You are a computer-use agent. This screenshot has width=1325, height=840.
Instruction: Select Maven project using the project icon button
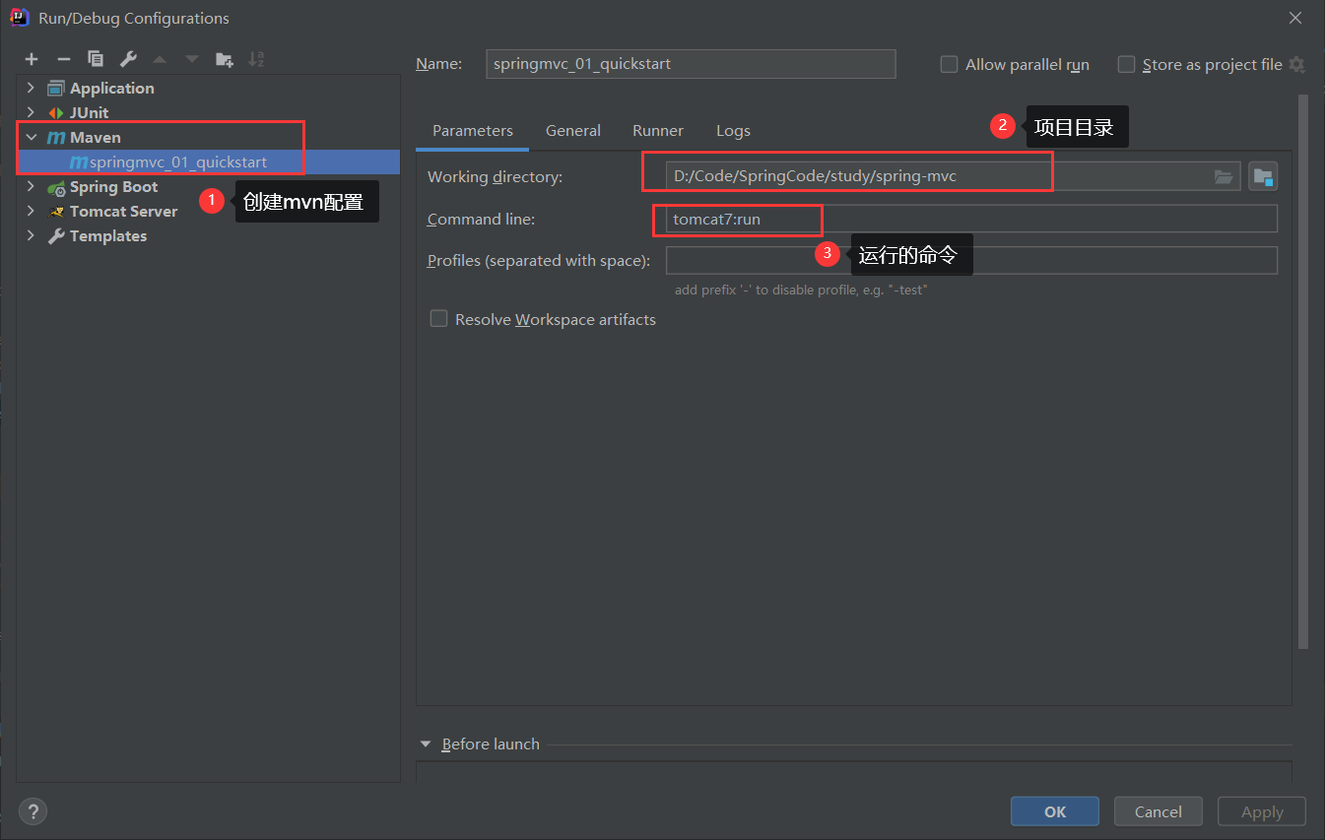coord(1263,177)
